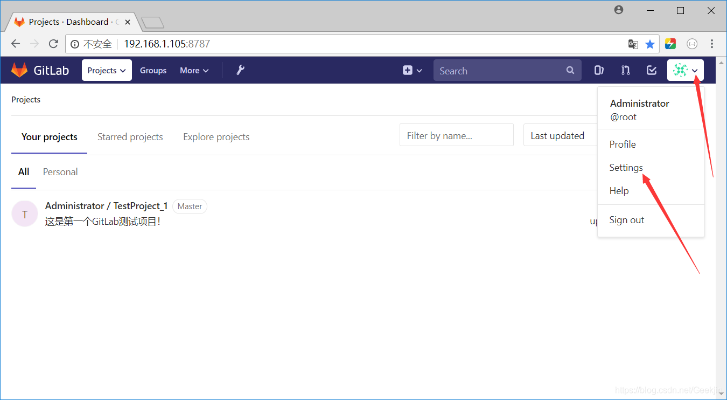Select Settings from user menu

click(x=626, y=167)
